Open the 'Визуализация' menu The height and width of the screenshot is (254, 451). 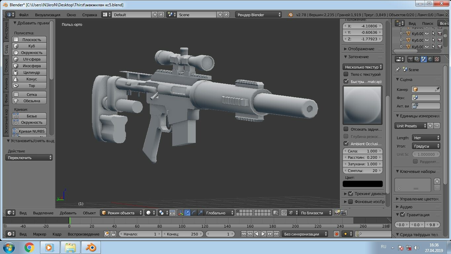click(x=48, y=15)
